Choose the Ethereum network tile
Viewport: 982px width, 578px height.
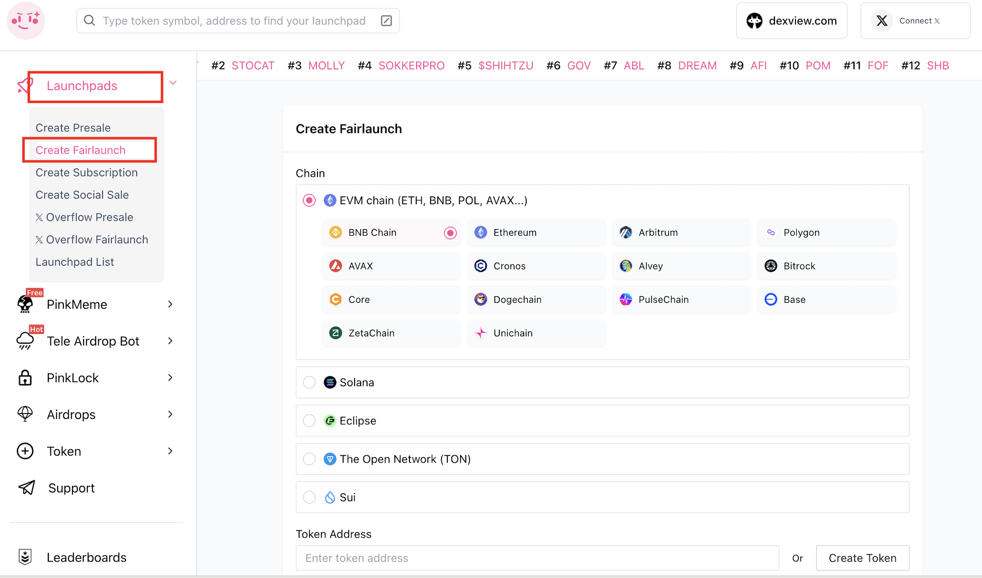pyautogui.click(x=536, y=232)
